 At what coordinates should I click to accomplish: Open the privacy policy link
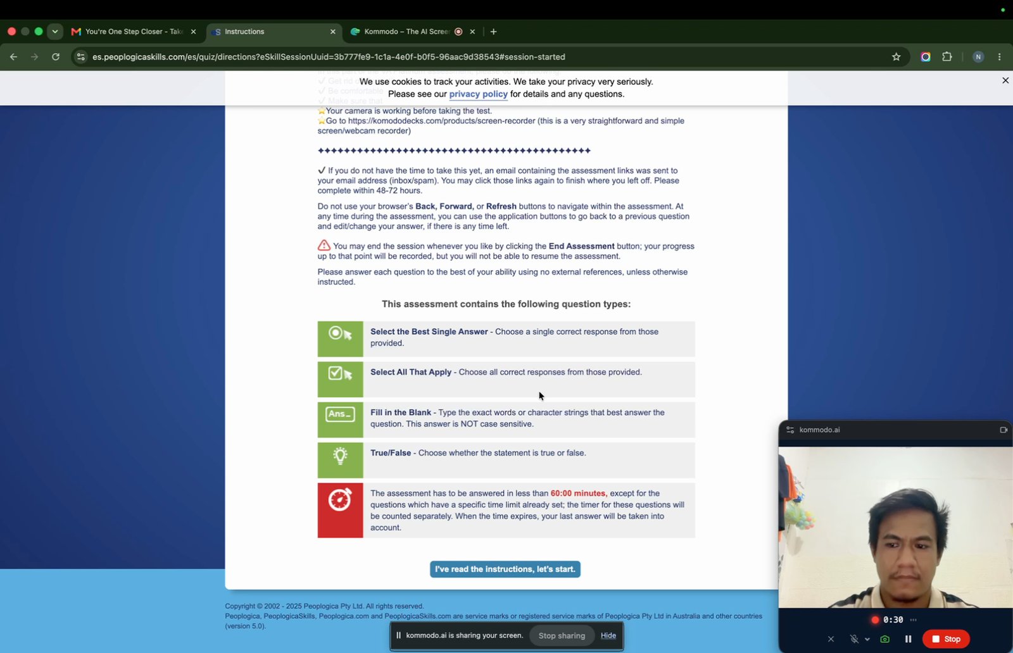(x=478, y=94)
